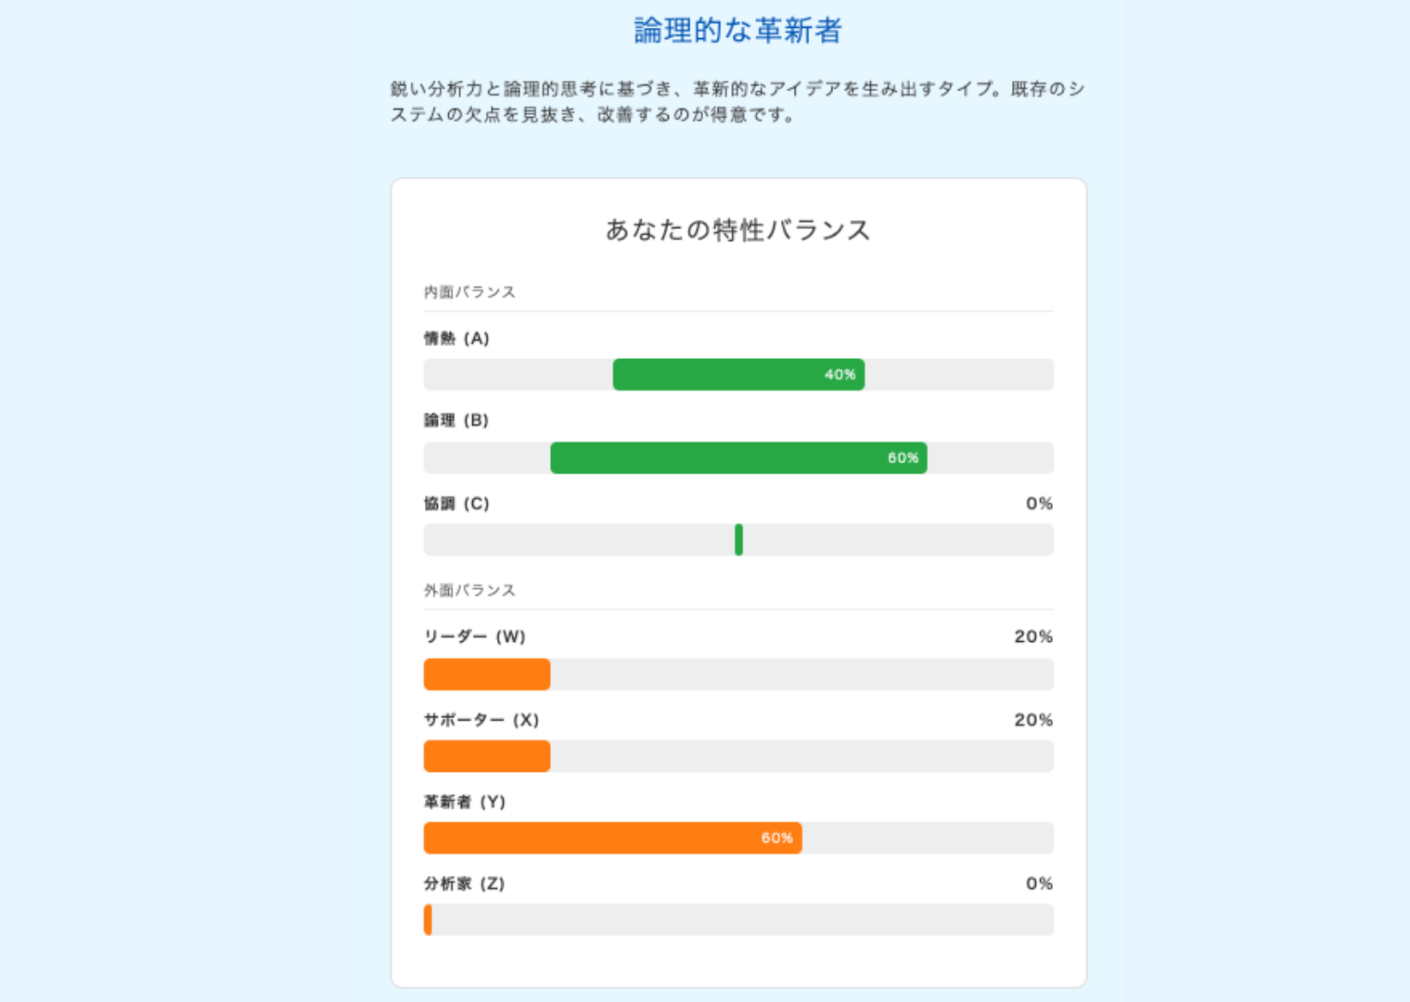
Task: Select the 外面バランス section label
Action: [469, 590]
